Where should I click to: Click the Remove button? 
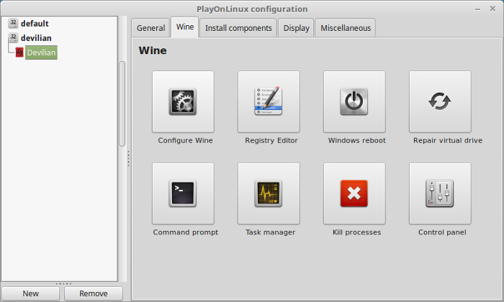click(x=93, y=293)
